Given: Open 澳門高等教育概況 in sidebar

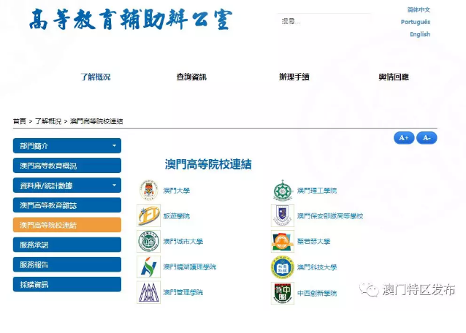Looking at the screenshot, I should 67,166.
